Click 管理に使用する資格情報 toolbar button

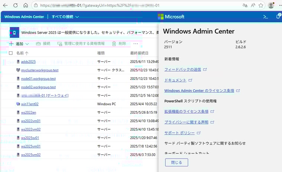[81, 43]
